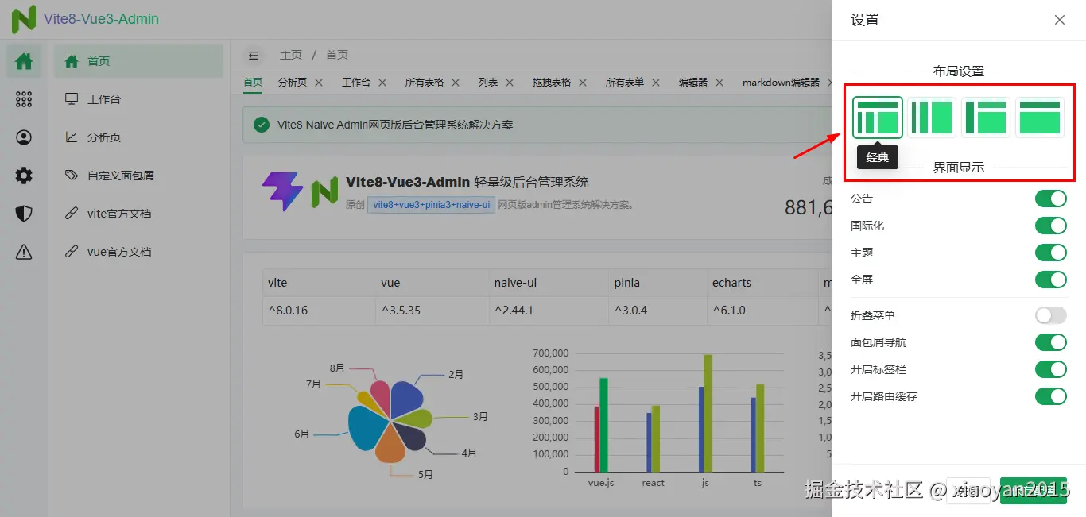
Task: Close the 所有表单 tab via its X
Action: tap(656, 83)
